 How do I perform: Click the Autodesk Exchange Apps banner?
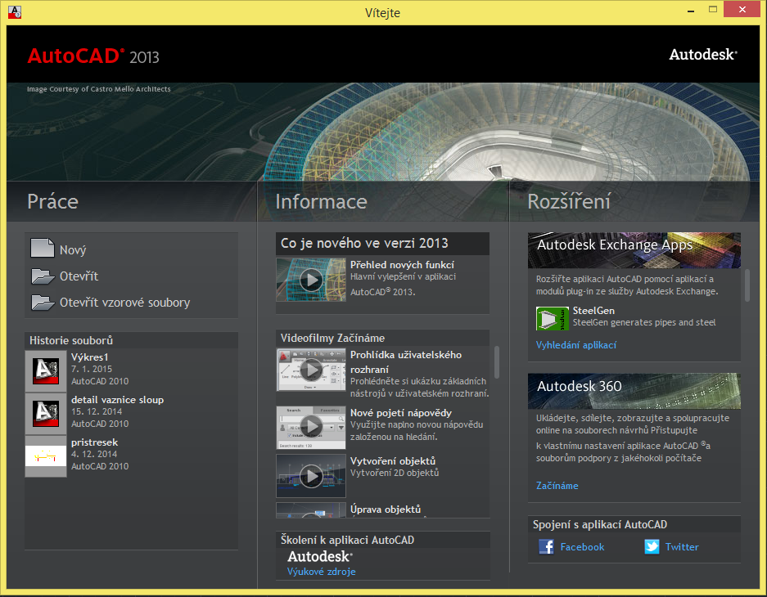click(634, 250)
